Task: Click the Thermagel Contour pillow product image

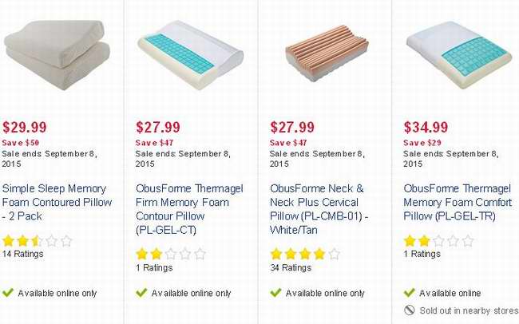Action: click(x=191, y=55)
